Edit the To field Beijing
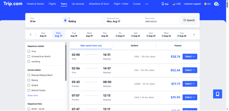Screen dimensions: 229x111 pyautogui.click(x=84, y=20)
